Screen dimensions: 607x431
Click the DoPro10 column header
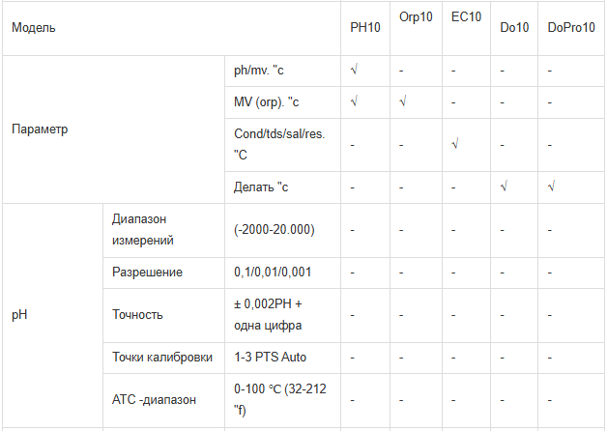(x=571, y=27)
